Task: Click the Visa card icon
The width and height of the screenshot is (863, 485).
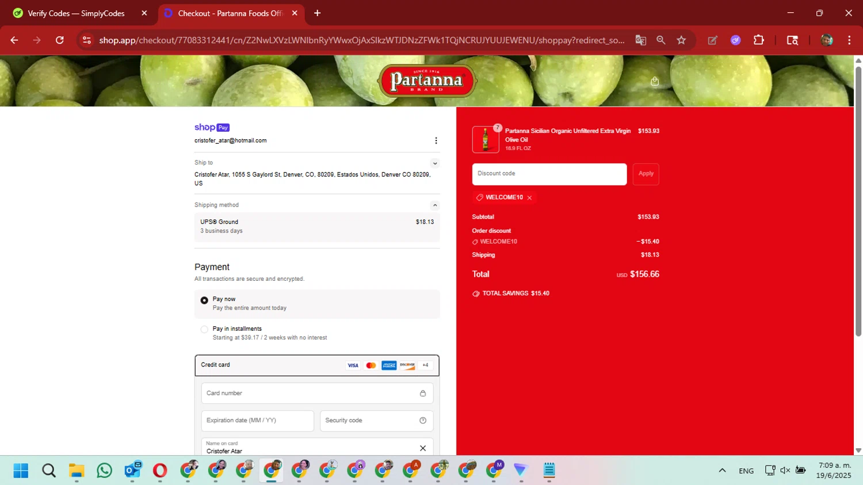Action: pyautogui.click(x=353, y=365)
